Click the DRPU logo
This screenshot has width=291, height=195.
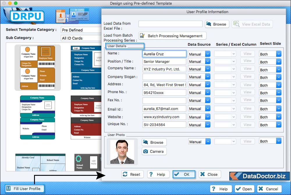click(27, 16)
